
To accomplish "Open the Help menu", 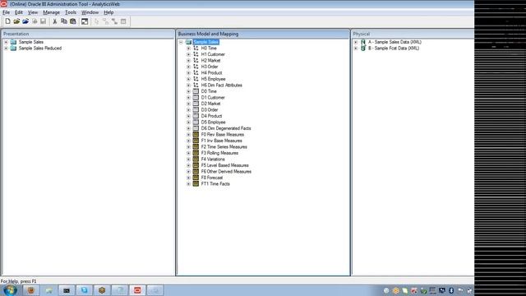I will 108,12.
